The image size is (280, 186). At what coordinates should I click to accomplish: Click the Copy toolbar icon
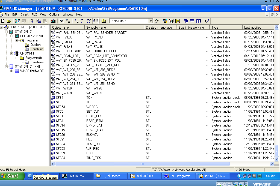tap(39, 21)
